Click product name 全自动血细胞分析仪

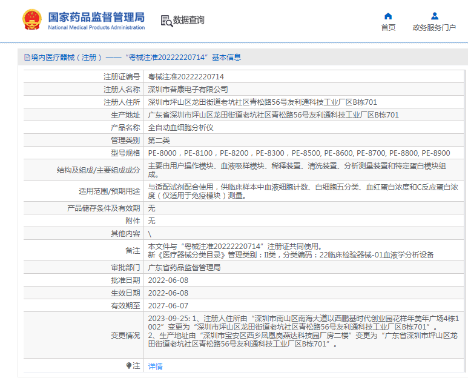click(180, 128)
